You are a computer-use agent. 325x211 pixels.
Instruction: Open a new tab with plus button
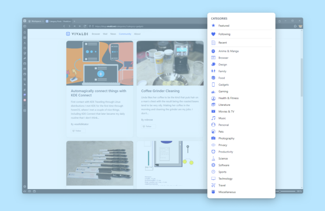pyautogui.click(x=74, y=21)
